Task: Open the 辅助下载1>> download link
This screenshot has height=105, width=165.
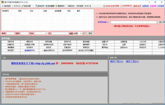Action: pos(117,61)
